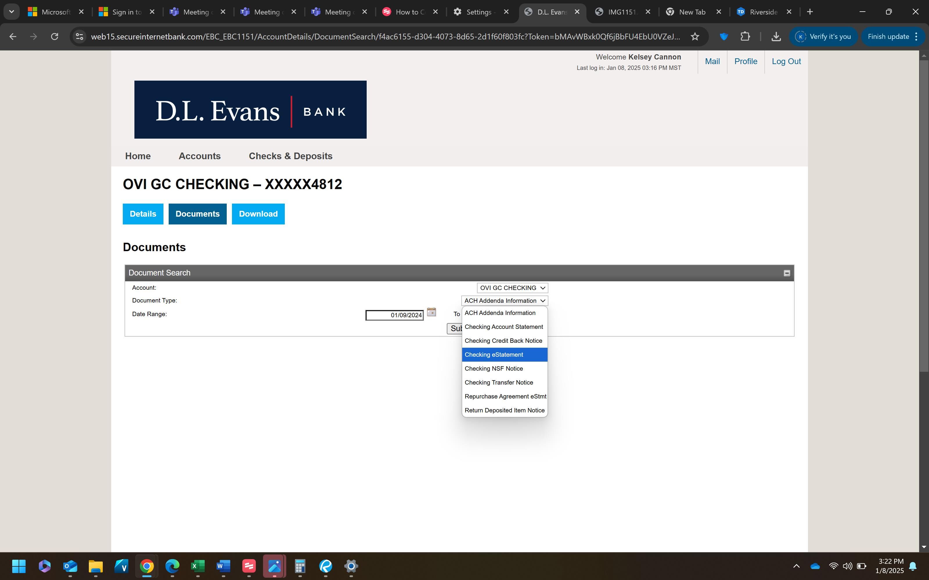Launch Copilot from the taskbar

coord(44,566)
